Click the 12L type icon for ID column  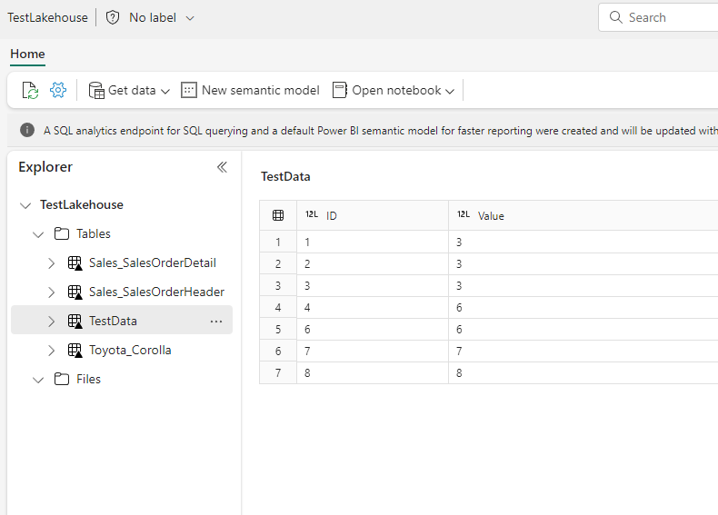point(312,214)
